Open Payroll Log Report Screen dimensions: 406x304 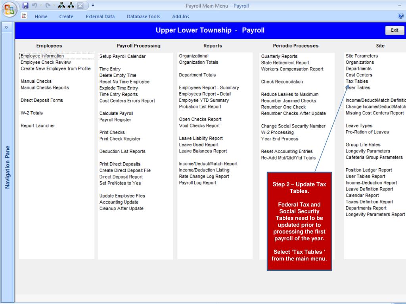click(x=197, y=183)
